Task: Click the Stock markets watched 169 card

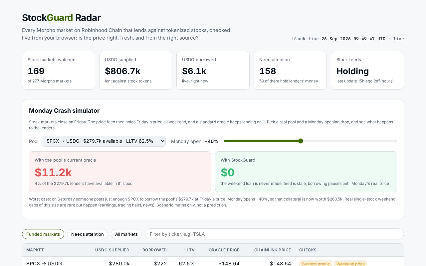Action: (59, 70)
